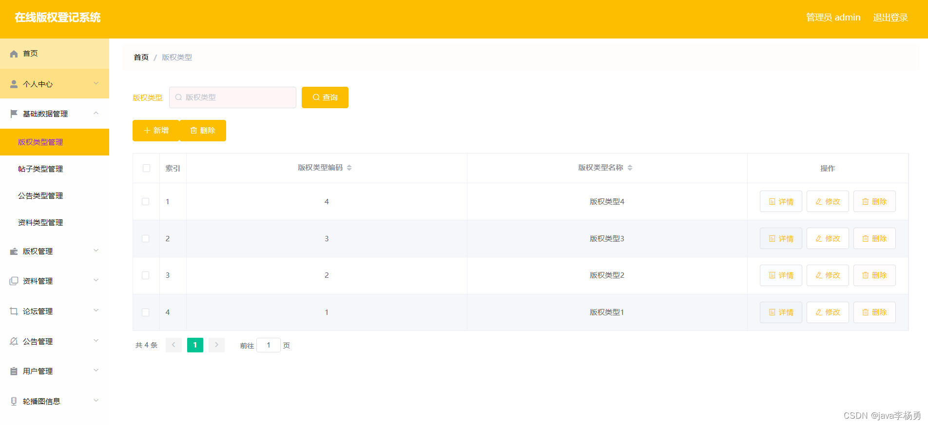Screen dimensions: 928x425
Task: Sort by 版权类型名称 column arrows
Action: (x=630, y=168)
